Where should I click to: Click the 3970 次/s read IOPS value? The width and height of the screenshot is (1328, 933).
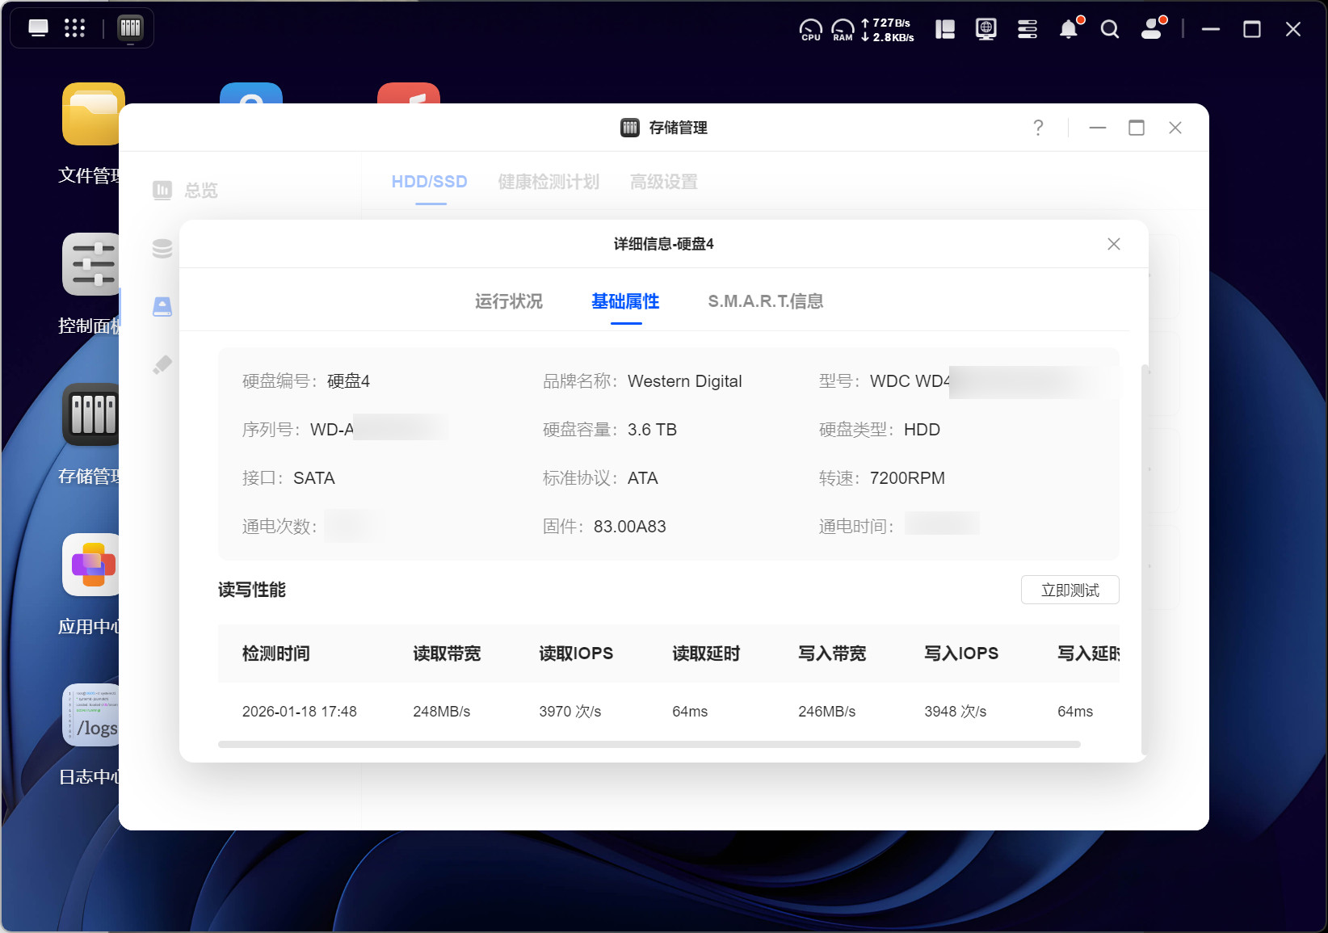pos(570,712)
